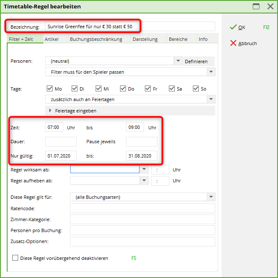The image size is (278, 278).
Task: Click the Definieren button
Action: tap(196, 61)
